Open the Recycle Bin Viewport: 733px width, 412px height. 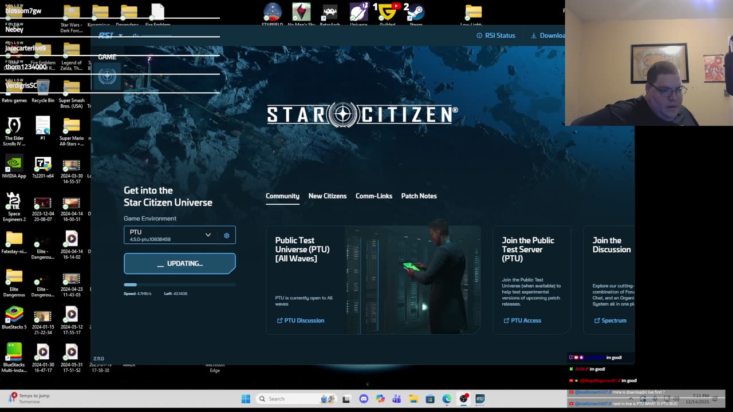click(43, 91)
